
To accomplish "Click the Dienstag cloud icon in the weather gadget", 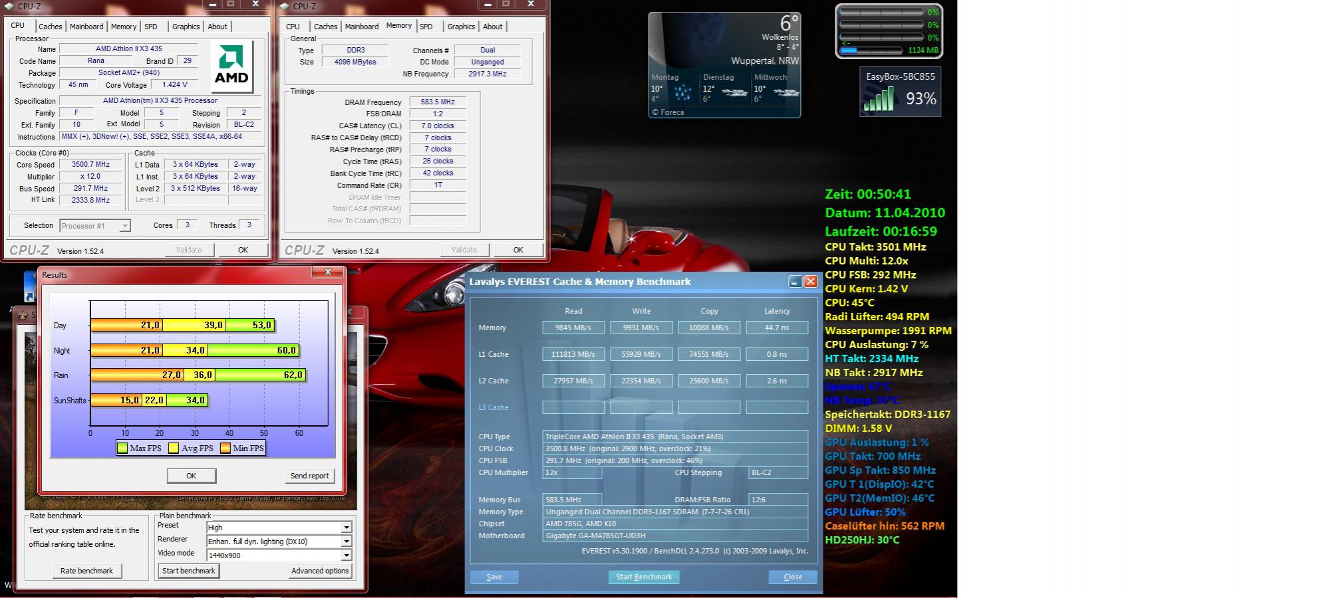I will pos(734,93).
